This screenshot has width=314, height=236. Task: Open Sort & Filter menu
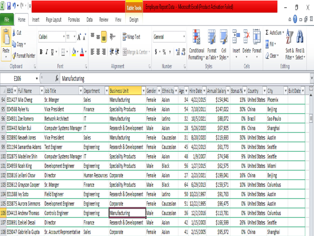pos(290,45)
